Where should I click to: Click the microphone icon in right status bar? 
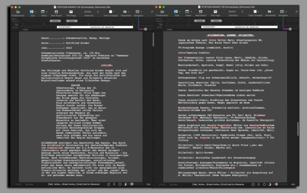pyautogui.click(x=258, y=184)
